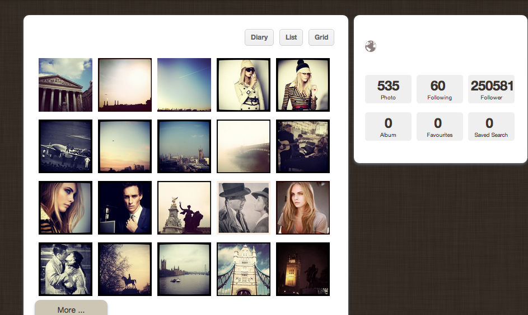Open the pastel sunset skyline photo
The image size is (528, 315).
[125, 146]
